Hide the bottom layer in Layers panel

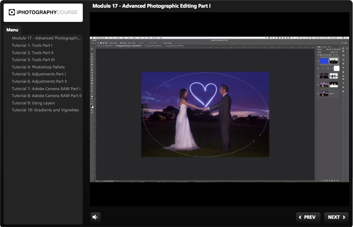(318, 93)
